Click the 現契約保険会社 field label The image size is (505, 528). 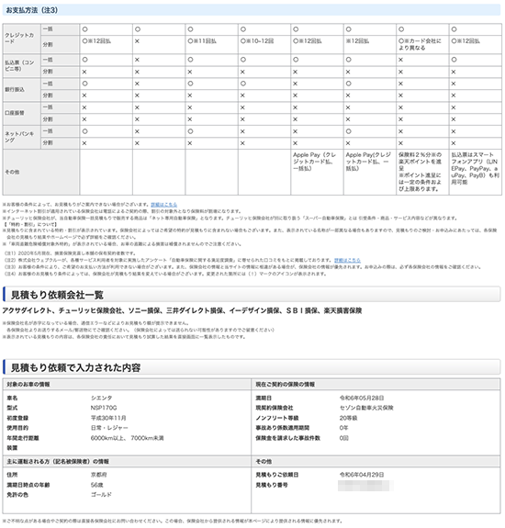275,408
